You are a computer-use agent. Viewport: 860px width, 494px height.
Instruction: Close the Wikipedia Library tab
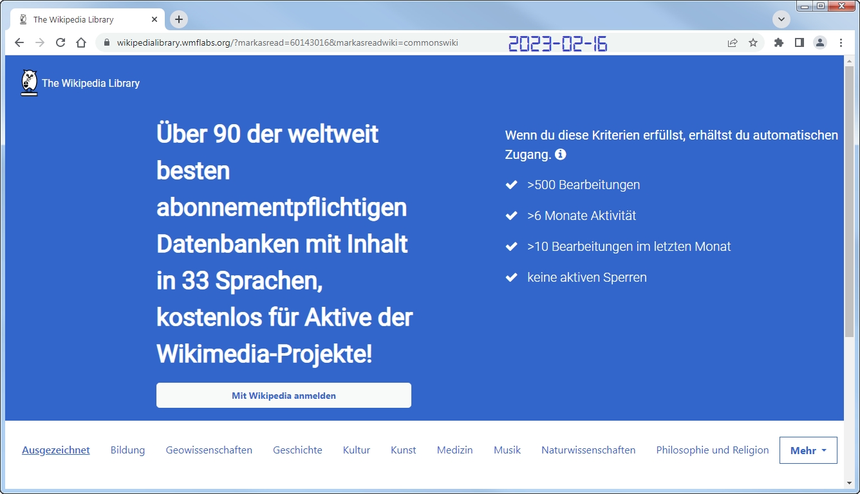[154, 19]
